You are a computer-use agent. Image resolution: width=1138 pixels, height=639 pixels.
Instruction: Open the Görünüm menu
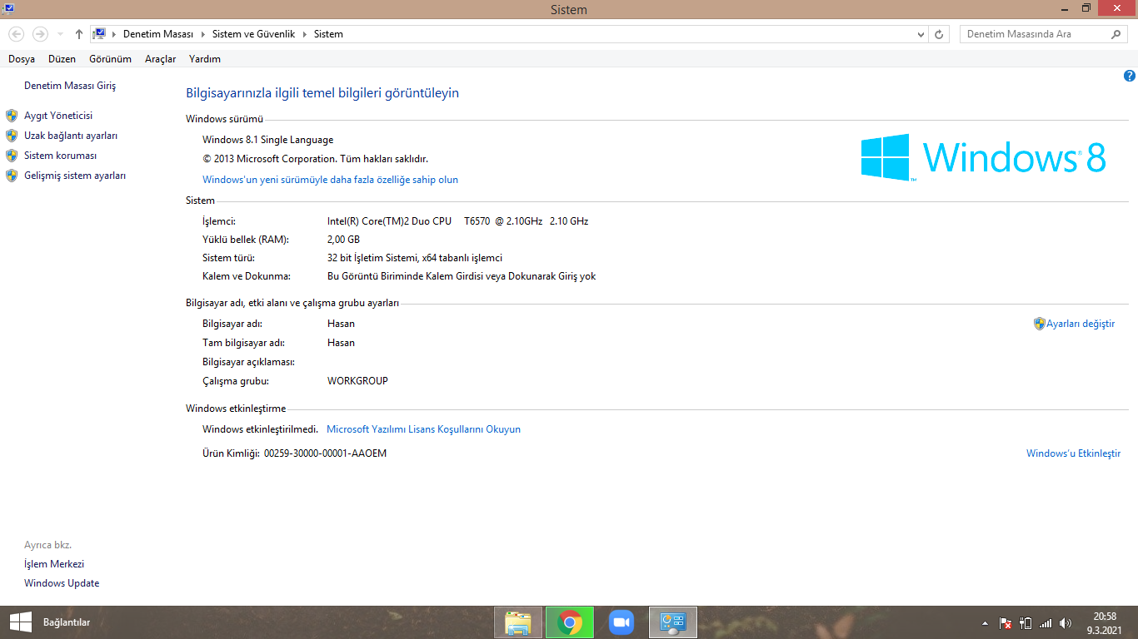[x=111, y=59]
